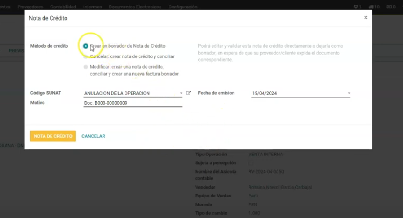Viewport: 403px width, 218px height.
Task: Open the Informes menu
Action: pyautogui.click(x=92, y=7)
